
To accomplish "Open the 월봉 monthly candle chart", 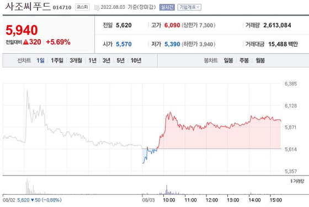I will (260, 61).
